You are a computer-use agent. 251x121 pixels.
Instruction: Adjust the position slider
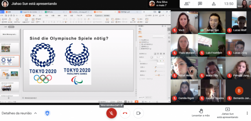point(159,67)
